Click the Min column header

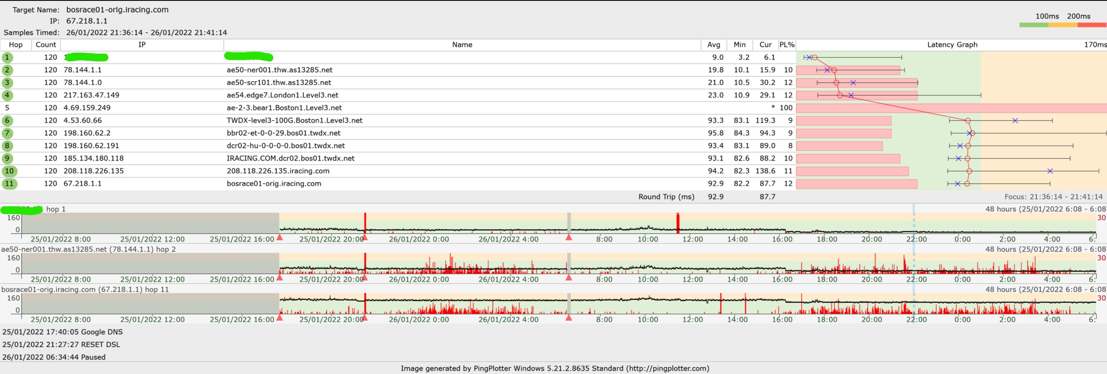click(x=740, y=45)
